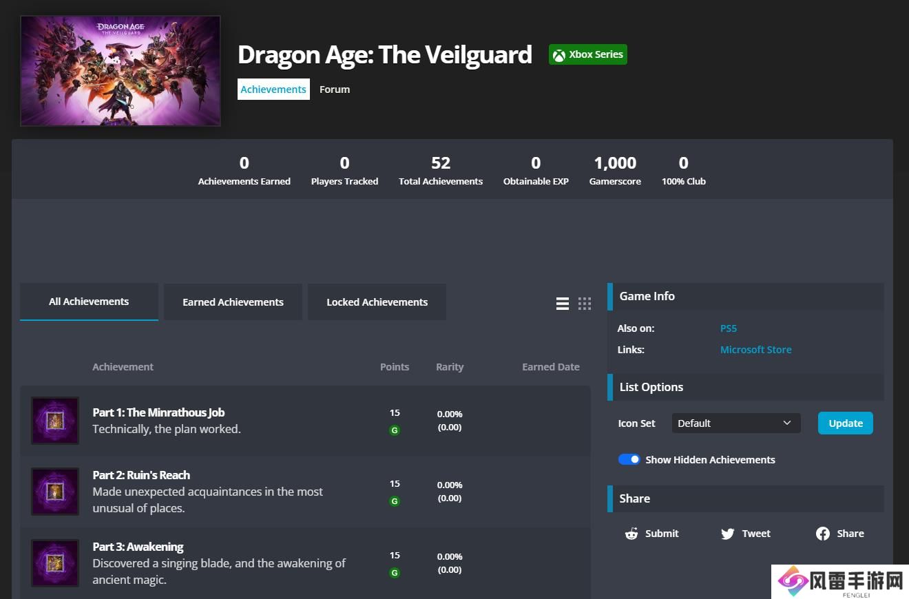Click the Share section header
The height and width of the screenshot is (599, 909).
pos(746,498)
